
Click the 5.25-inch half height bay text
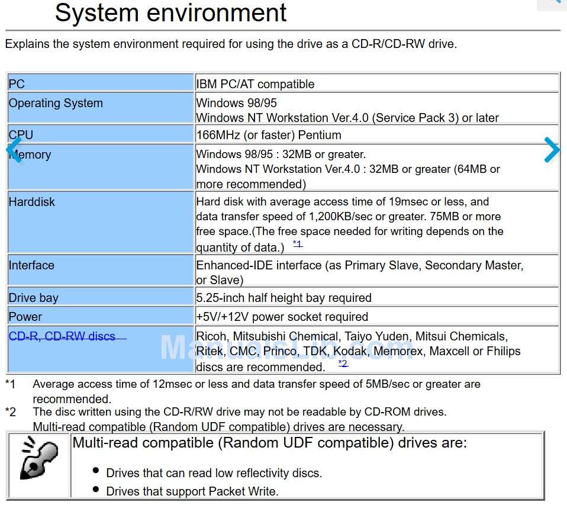pos(284,298)
